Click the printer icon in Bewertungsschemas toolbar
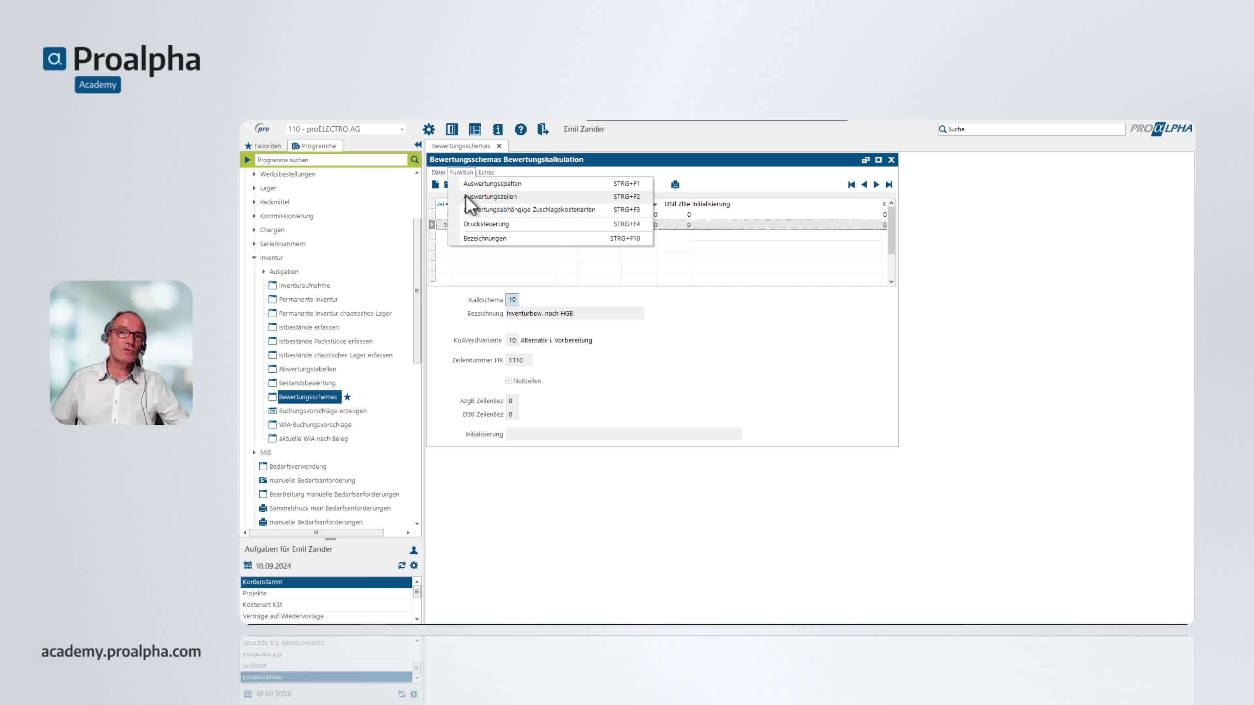Screen dimensions: 1254x705 pos(675,184)
